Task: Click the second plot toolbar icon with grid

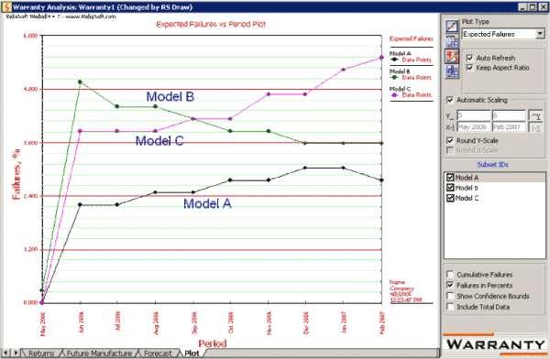Action: (x=452, y=41)
